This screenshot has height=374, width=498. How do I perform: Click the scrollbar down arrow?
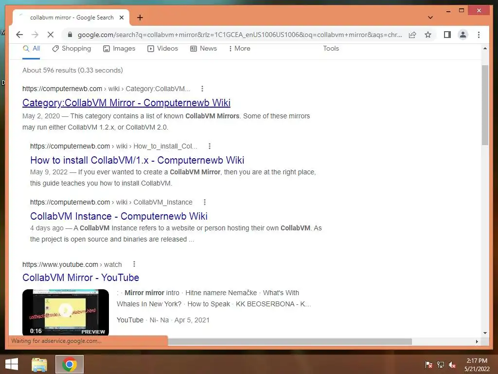click(x=485, y=333)
